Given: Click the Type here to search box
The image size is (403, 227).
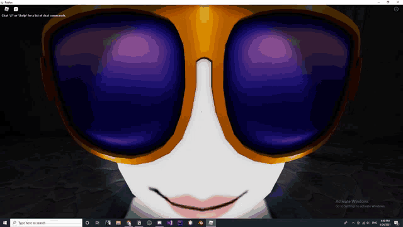Looking at the screenshot, I should 46,223.
